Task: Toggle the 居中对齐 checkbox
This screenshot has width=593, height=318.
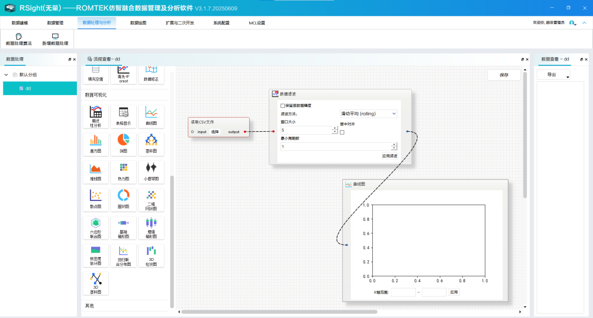Action: pos(342,132)
